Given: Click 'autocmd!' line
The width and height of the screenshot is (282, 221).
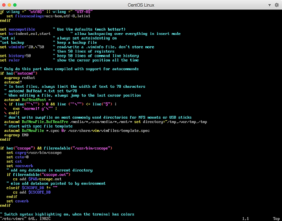Looking at the screenshot, I should [13, 82].
